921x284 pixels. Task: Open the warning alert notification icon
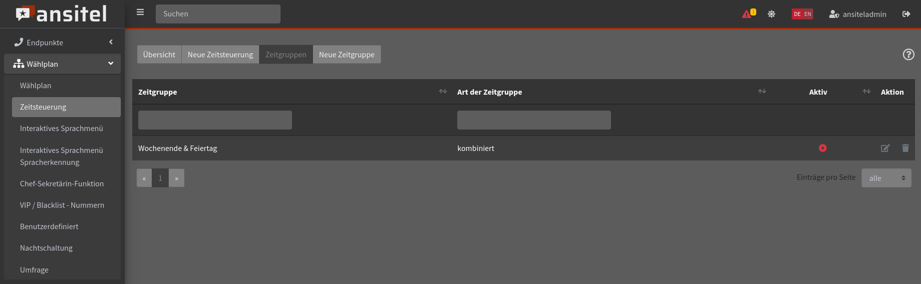748,14
